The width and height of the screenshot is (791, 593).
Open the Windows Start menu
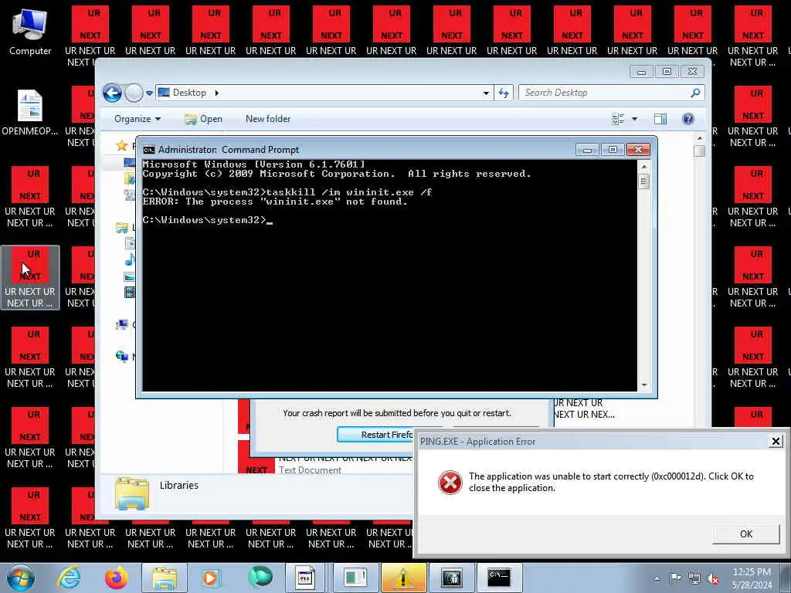21,578
